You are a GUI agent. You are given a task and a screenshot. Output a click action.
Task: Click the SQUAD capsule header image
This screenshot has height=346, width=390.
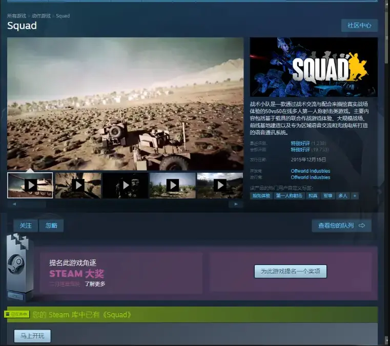(314, 67)
